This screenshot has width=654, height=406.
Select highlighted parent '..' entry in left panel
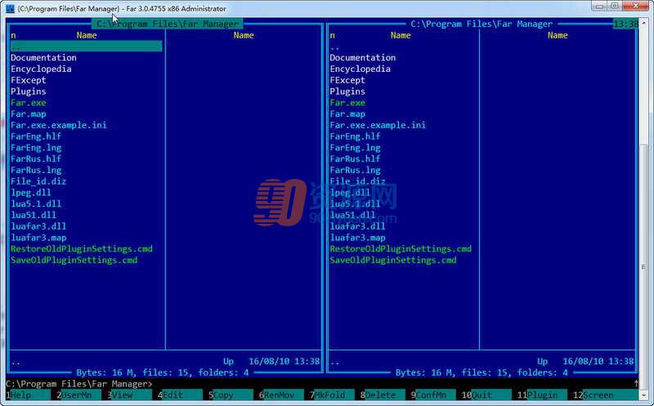(x=87, y=47)
